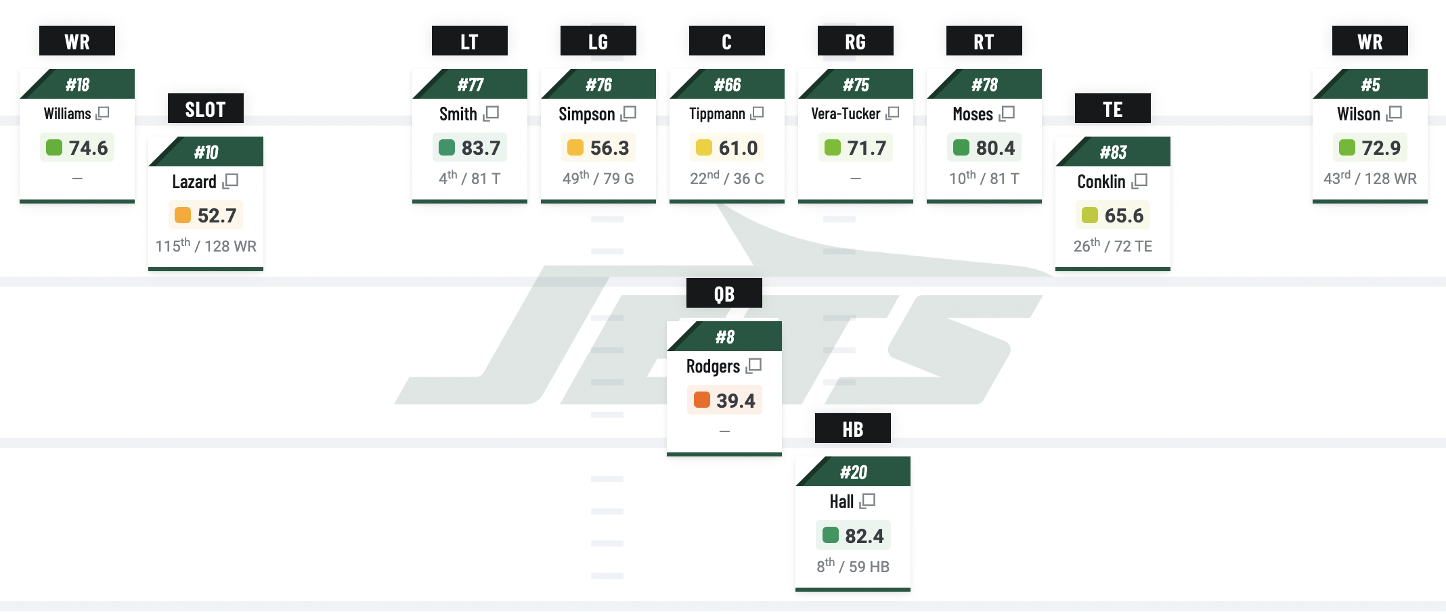Click the popup icon beside Simpson
1446x614 pixels.
pyautogui.click(x=629, y=113)
